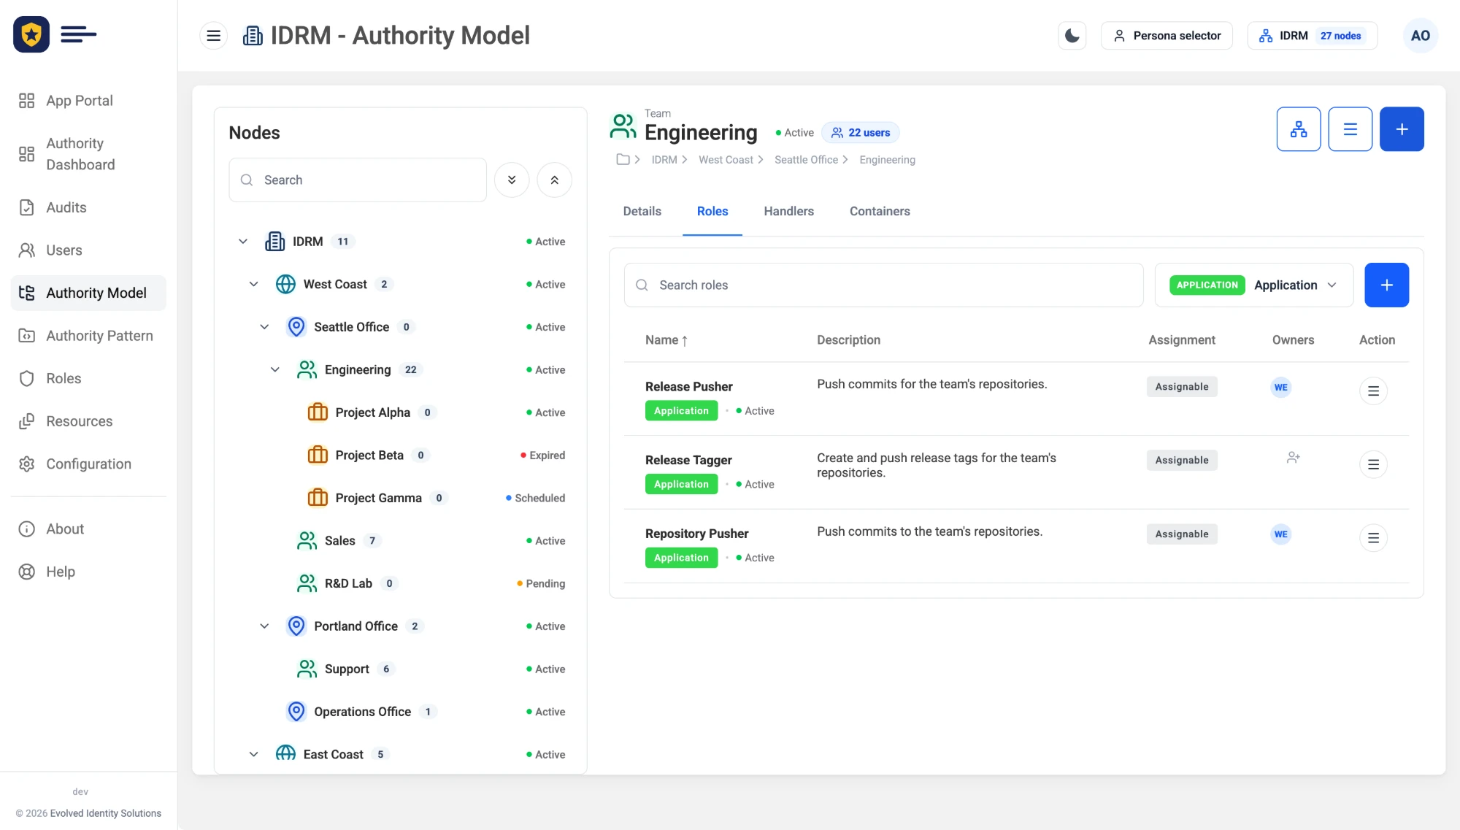Go to Authority Dashboard in the sidebar
Image resolution: width=1460 pixels, height=830 pixels.
click(x=88, y=154)
